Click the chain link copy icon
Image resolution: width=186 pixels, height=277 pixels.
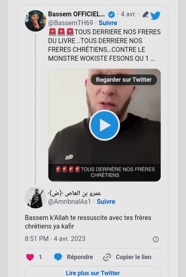[107, 257]
